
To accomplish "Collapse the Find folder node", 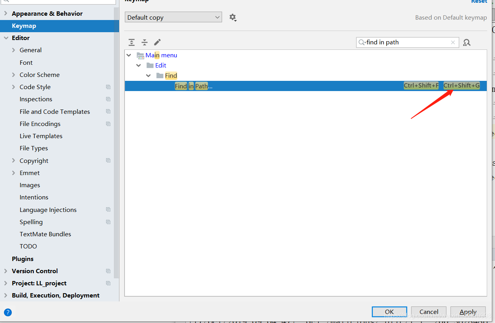I will 148,75.
